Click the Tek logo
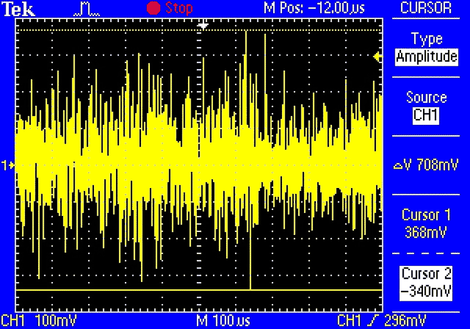This screenshot has height=329, width=470. (x=20, y=8)
